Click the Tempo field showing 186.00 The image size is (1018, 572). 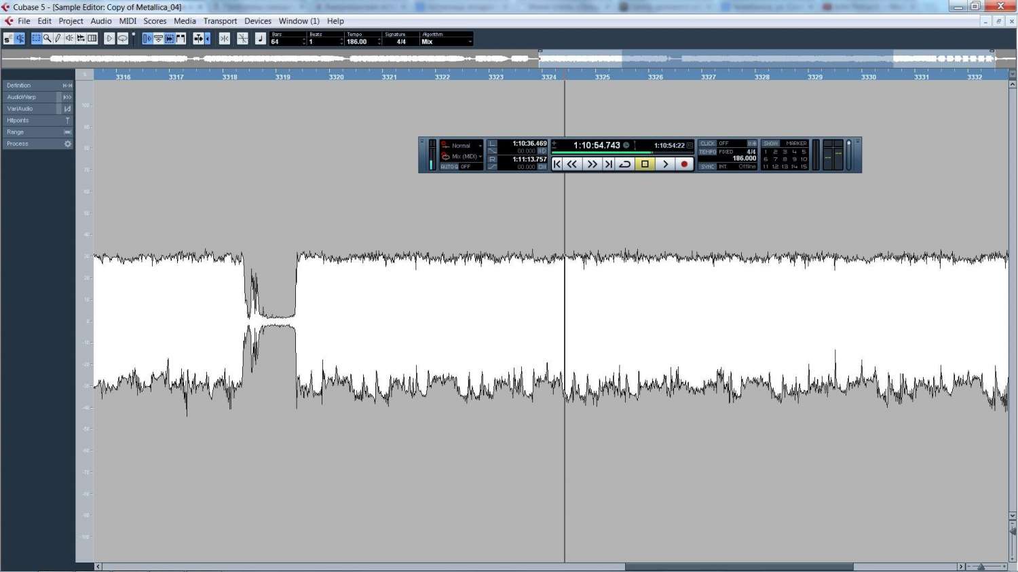[x=362, y=42]
